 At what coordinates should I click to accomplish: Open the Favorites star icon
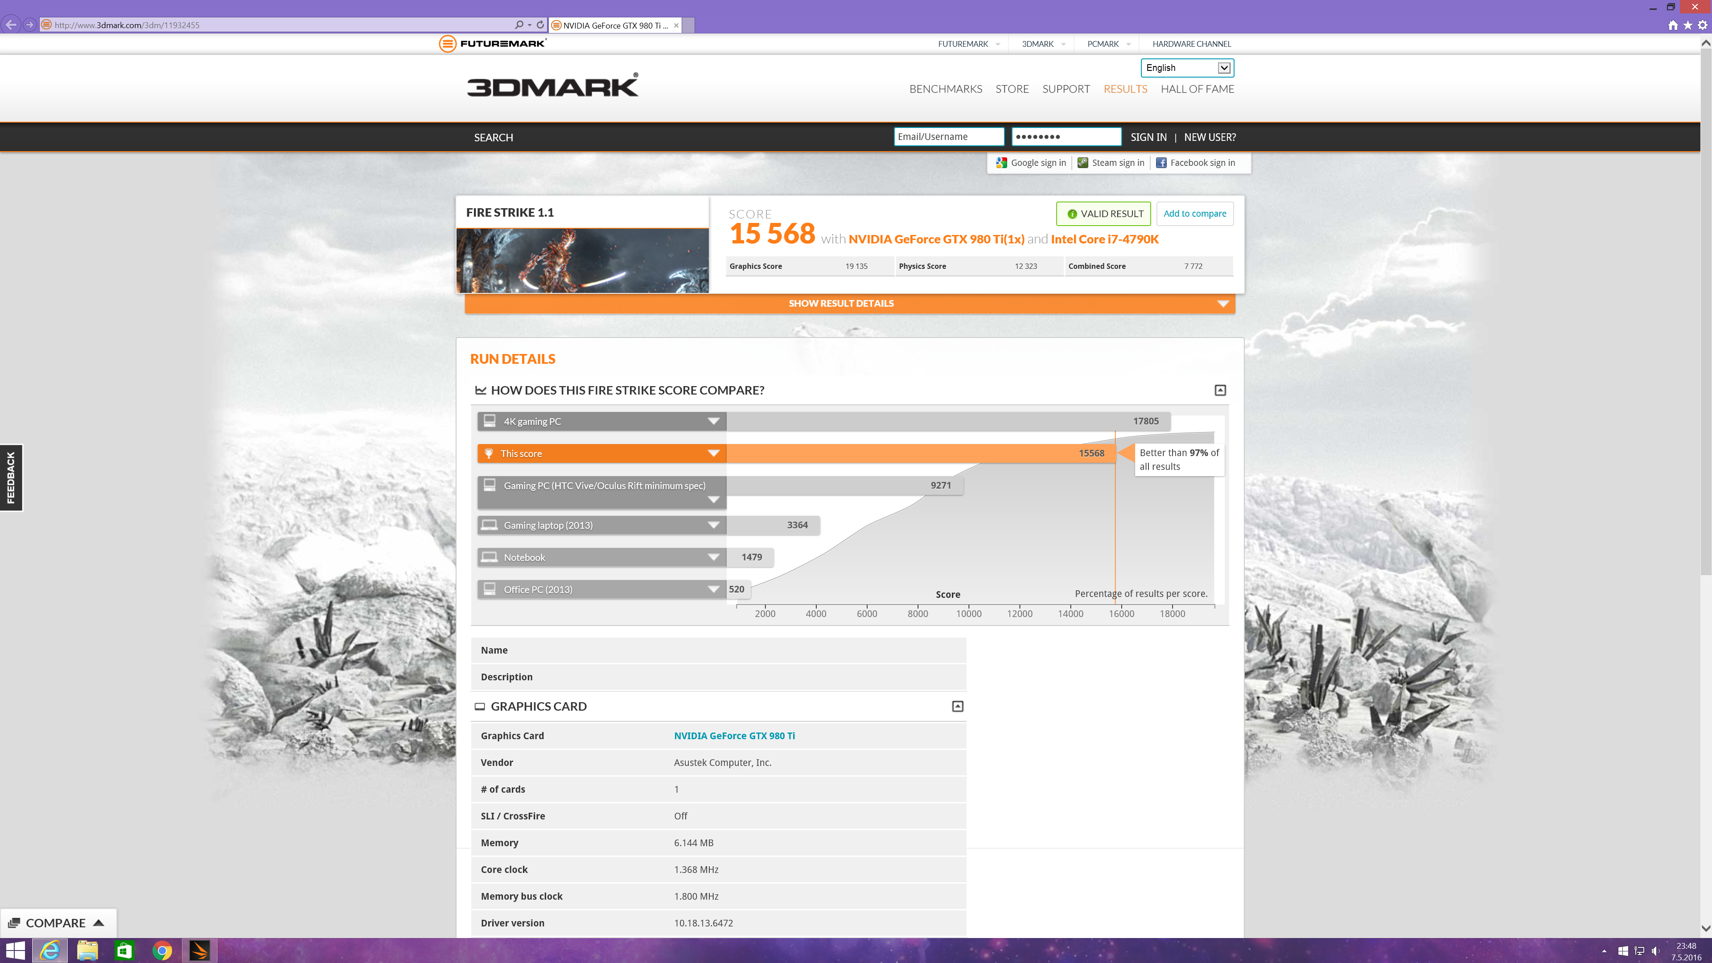[x=1687, y=25]
